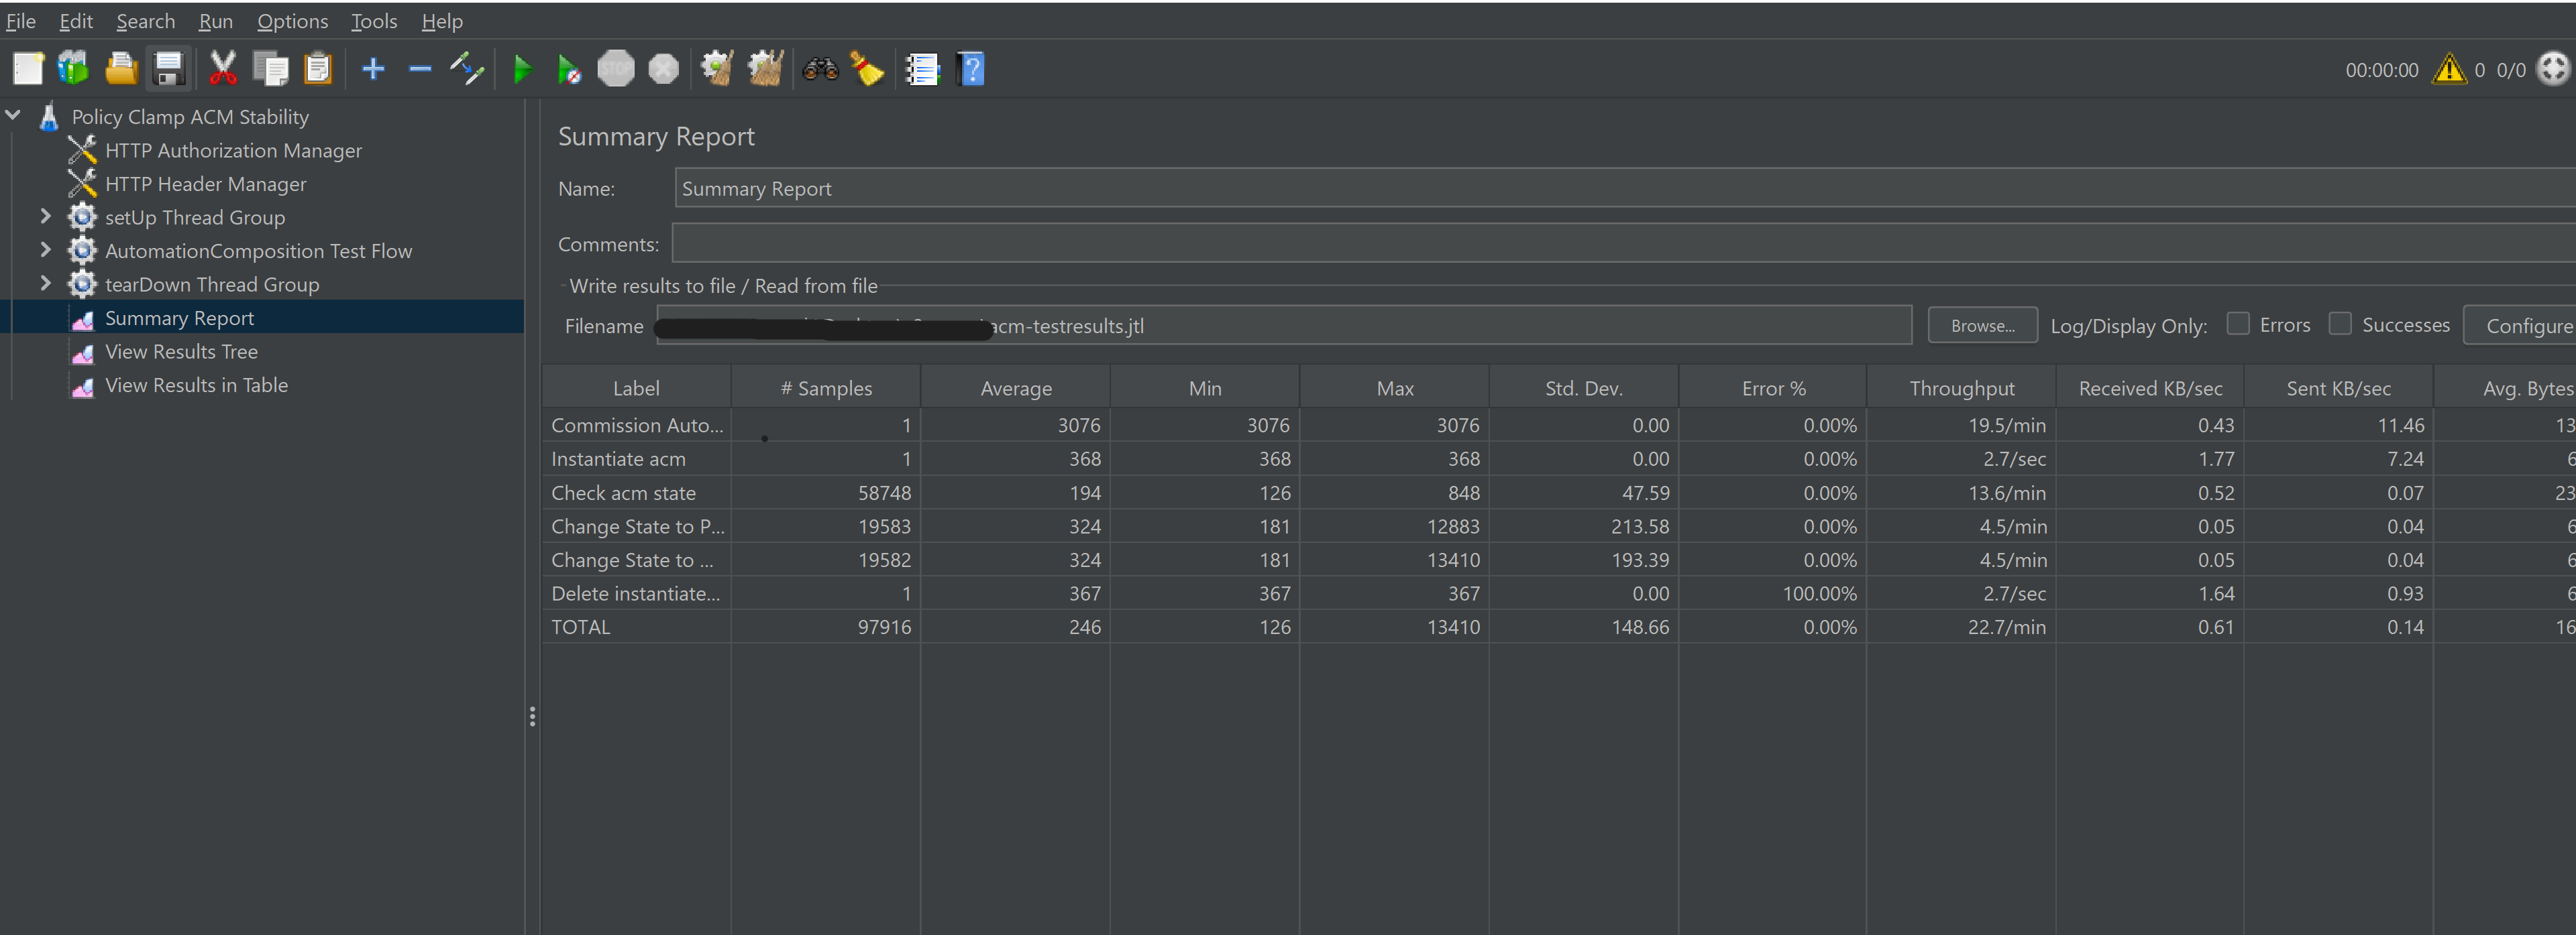Click the 12883 max value cell

point(1394,526)
